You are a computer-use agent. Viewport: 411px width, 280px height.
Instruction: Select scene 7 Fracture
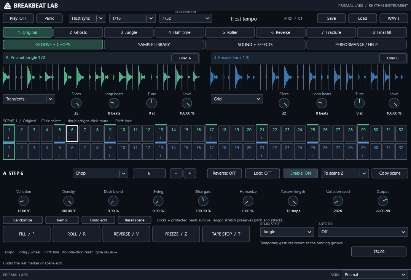point(331,32)
